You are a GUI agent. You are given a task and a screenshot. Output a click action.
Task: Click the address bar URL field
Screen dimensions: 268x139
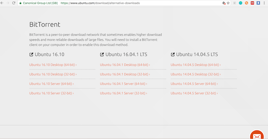pyautogui.click(x=131, y=3)
